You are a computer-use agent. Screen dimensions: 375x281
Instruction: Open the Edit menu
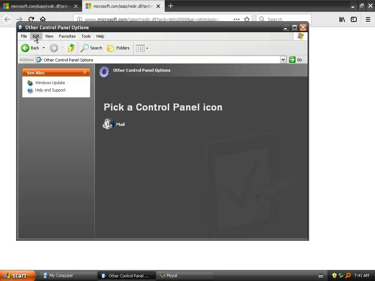click(x=36, y=36)
